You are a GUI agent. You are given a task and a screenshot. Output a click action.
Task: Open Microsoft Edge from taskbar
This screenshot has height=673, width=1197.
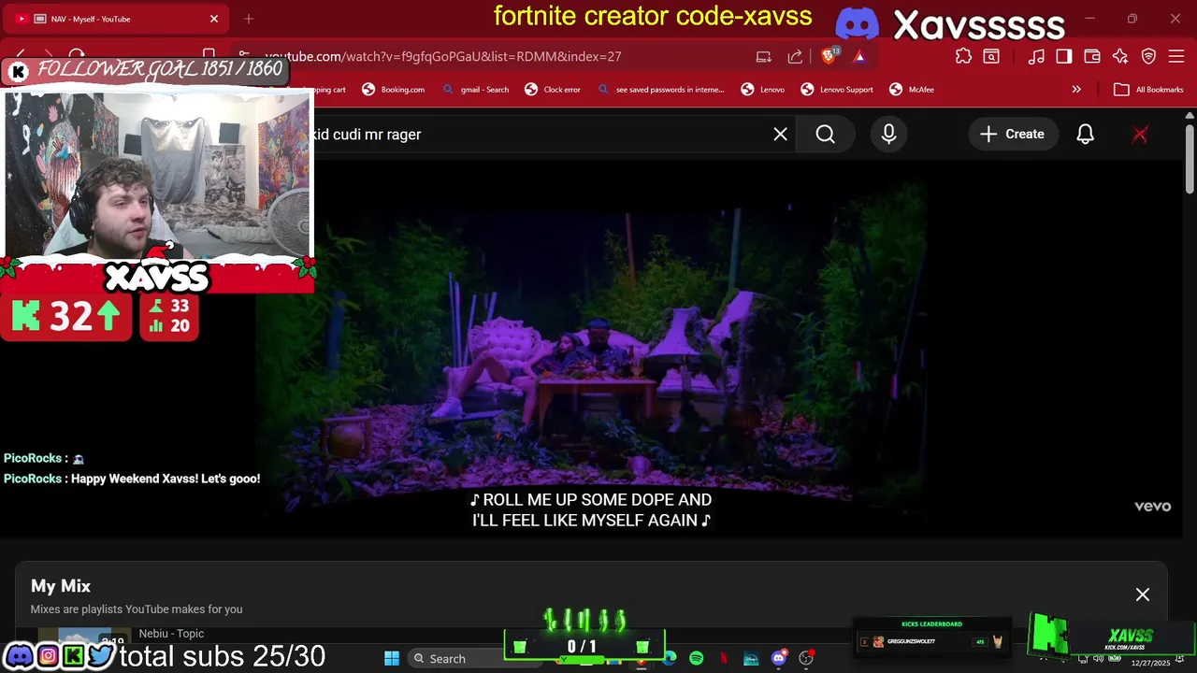pyautogui.click(x=670, y=659)
